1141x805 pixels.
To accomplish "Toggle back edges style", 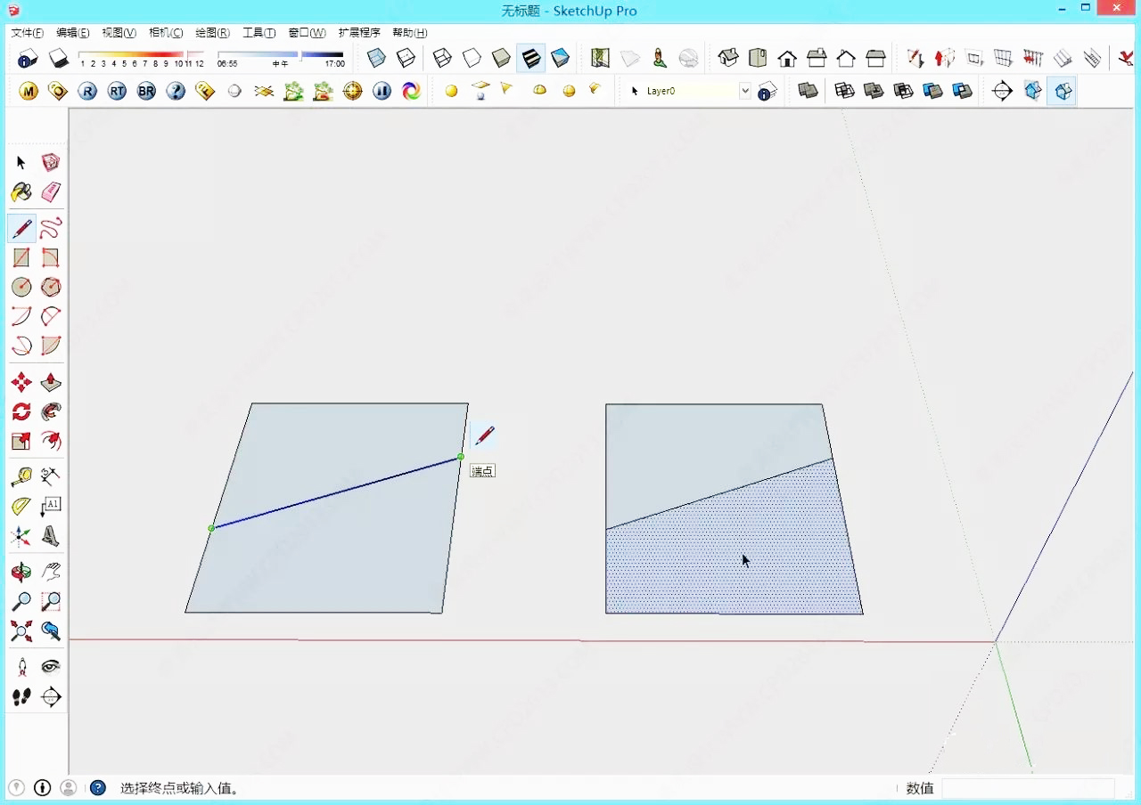I will (406, 59).
